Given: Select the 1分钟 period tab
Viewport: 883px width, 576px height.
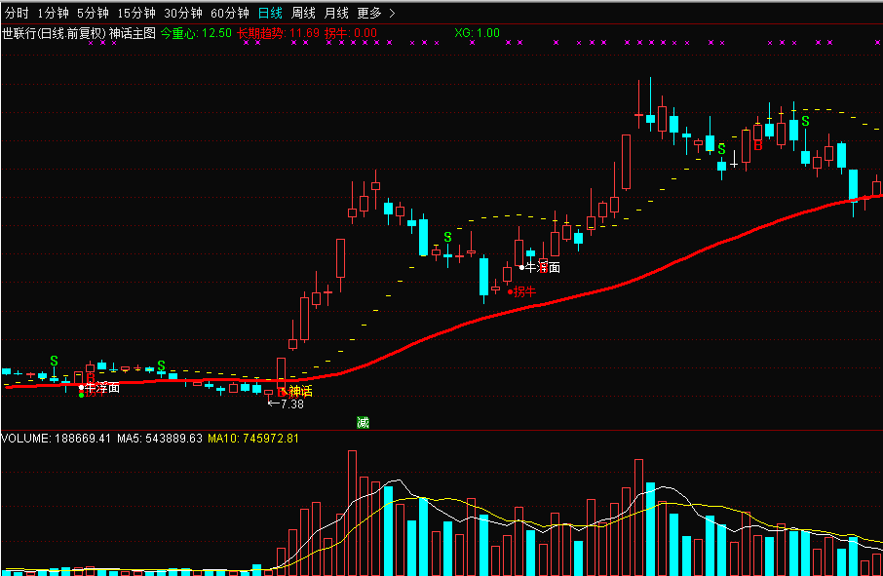Looking at the screenshot, I should pos(53,13).
